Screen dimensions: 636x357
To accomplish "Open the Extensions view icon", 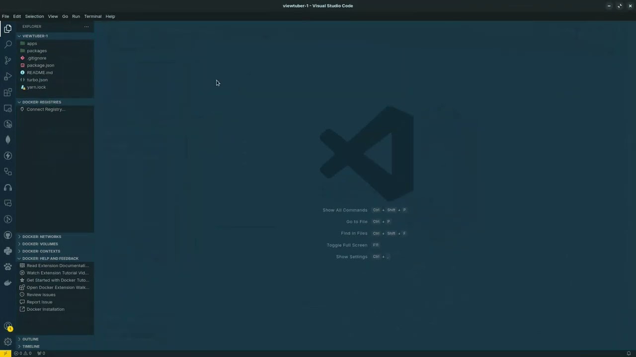I will click(x=7, y=92).
